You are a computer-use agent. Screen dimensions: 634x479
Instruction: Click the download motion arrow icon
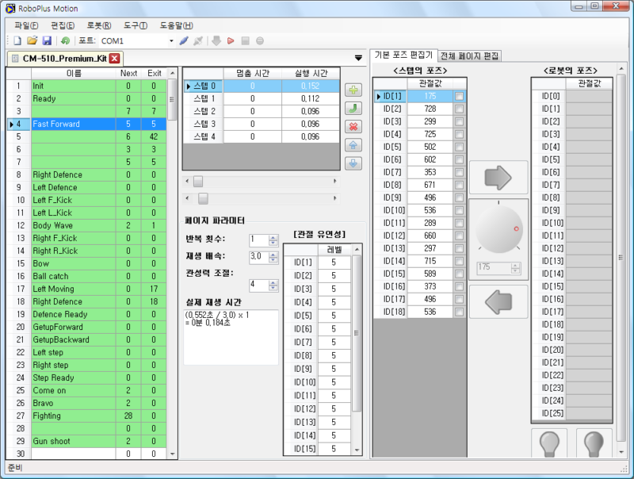pyautogui.click(x=216, y=41)
